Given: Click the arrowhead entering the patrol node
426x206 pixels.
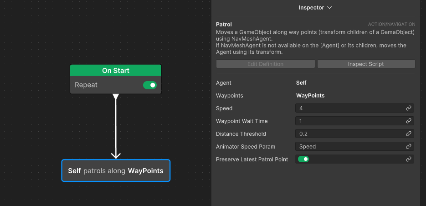Looking at the screenshot, I should 116,156.
